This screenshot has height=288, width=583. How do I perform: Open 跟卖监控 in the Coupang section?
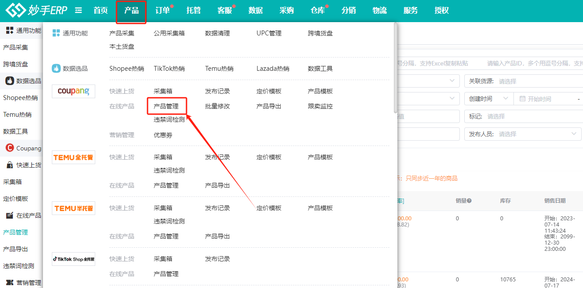click(x=320, y=106)
